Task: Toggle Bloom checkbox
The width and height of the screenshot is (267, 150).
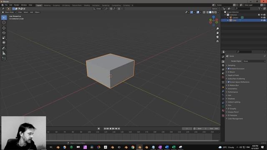Action: tap(229, 72)
